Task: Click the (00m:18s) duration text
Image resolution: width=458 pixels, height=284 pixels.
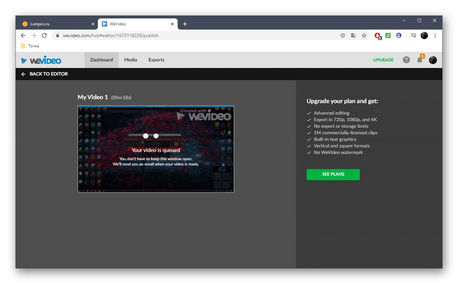Action: pyautogui.click(x=121, y=98)
